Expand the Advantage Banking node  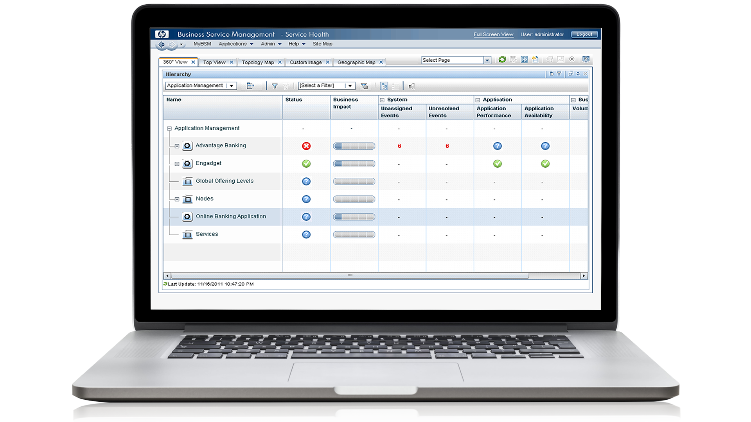click(x=177, y=146)
